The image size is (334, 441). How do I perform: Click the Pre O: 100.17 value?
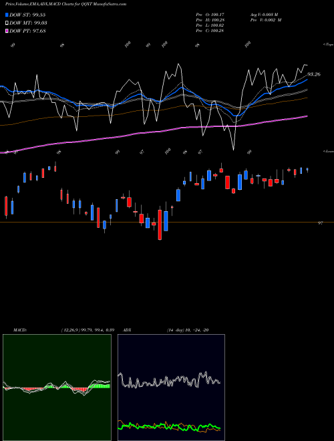210,15
